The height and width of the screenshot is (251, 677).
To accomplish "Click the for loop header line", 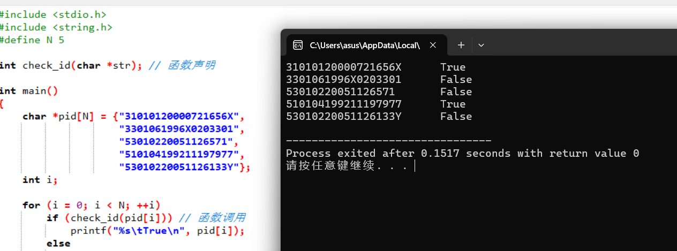I will coord(91,205).
